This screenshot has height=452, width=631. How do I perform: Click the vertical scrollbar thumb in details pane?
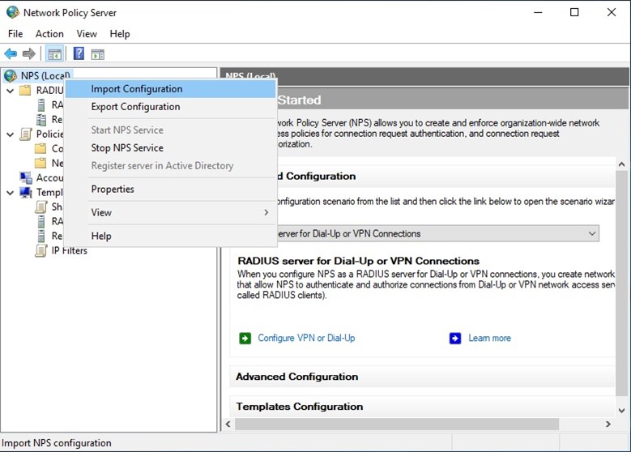coord(622,283)
